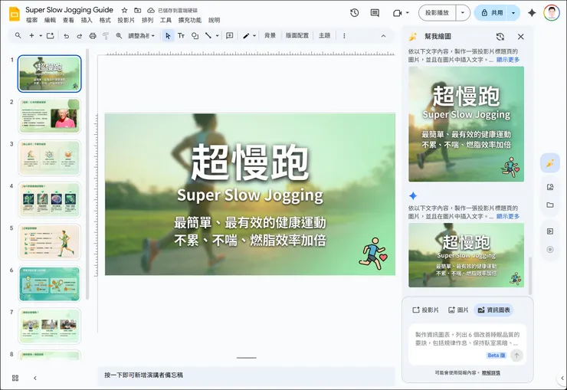Redo the last action

(x=79, y=36)
